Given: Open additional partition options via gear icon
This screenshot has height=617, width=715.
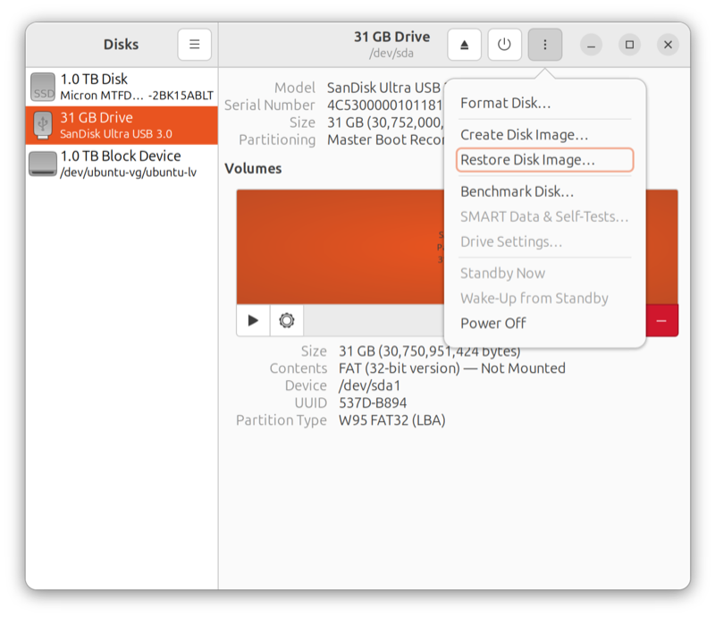Looking at the screenshot, I should click(287, 319).
